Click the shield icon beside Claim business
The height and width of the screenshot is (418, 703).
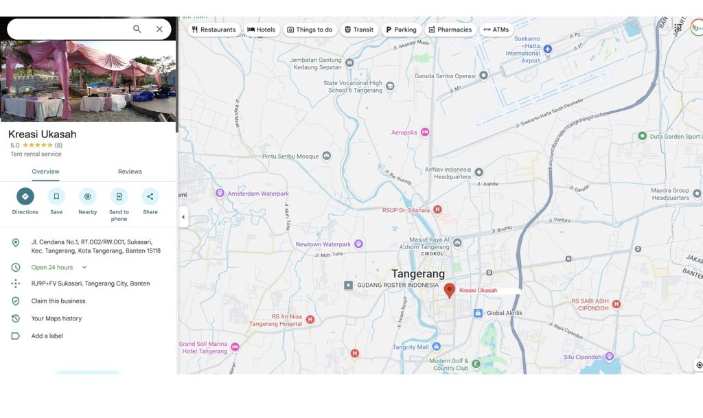(x=16, y=301)
